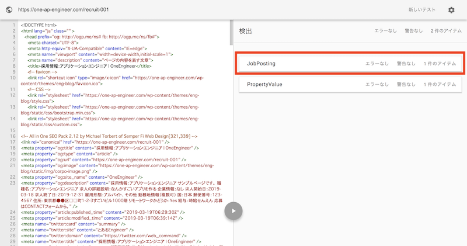The height and width of the screenshot is (246, 467).
Task: Click the meta description code line
Action: pyautogui.click(x=90, y=60)
